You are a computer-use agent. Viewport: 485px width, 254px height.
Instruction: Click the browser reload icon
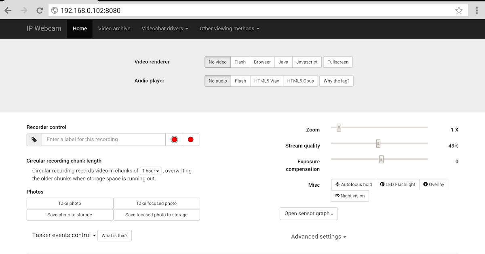tap(39, 10)
